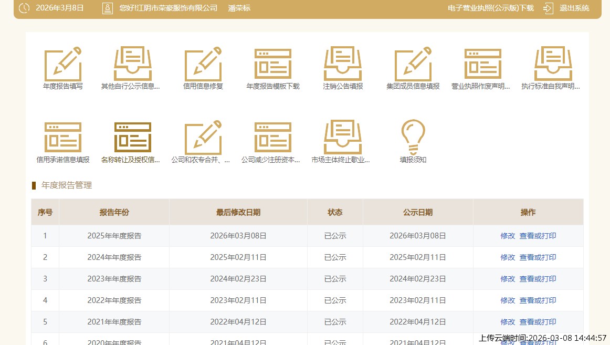Select the 名称转让及授权信息 icon
Screen dimensions: 610x345
[133, 139]
